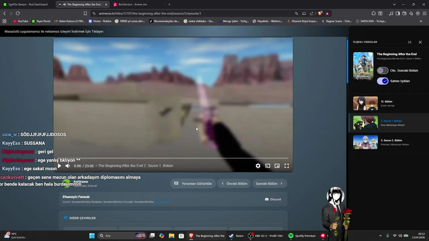Open the Brave playlist music icon

(x=391, y=13)
